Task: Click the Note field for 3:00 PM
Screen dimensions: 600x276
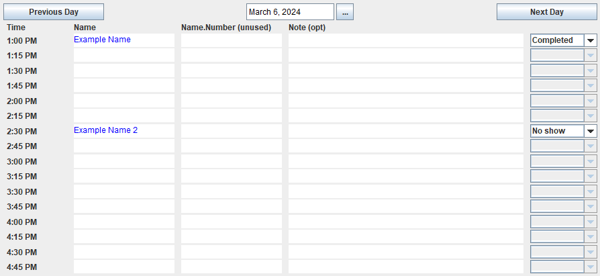Action: coord(406,161)
